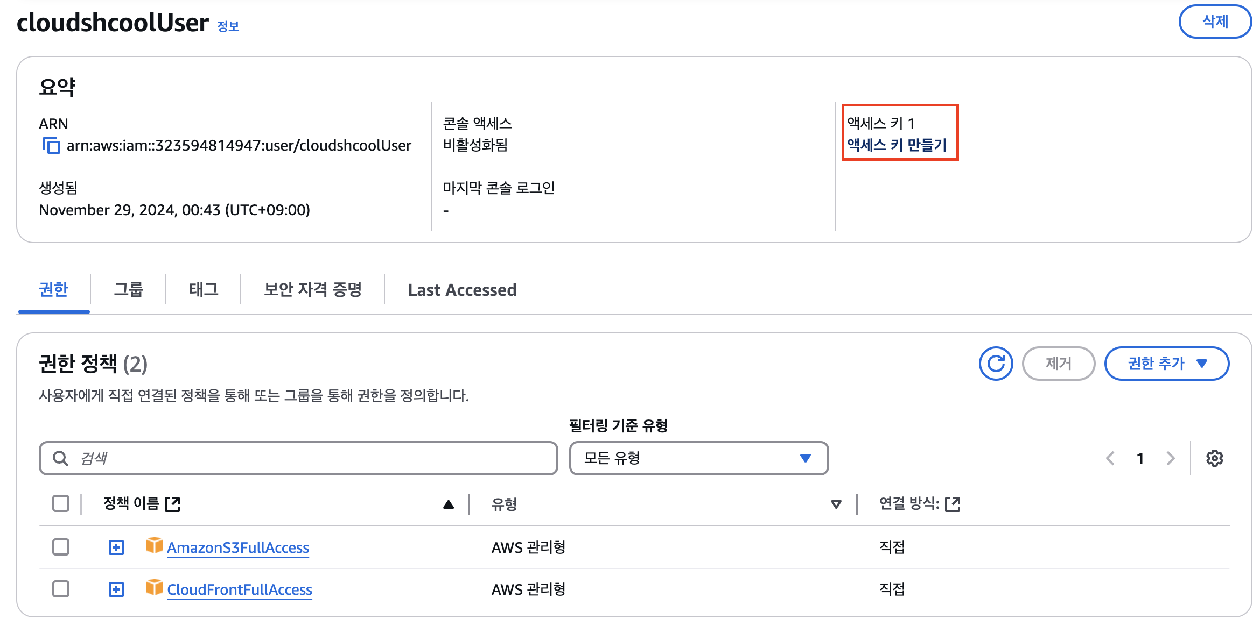Sort ascending by policy name arrow
The height and width of the screenshot is (626, 1260).
[448, 504]
